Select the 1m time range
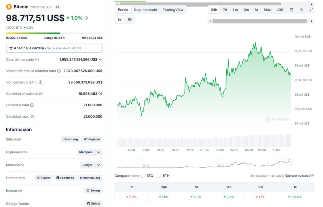323x207 pixels. pyautogui.click(x=235, y=10)
